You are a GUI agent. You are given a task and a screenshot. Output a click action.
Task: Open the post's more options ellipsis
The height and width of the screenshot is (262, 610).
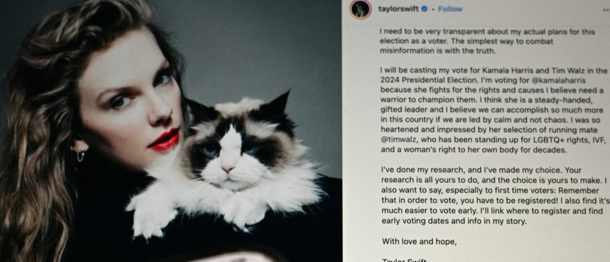[x=606, y=11]
